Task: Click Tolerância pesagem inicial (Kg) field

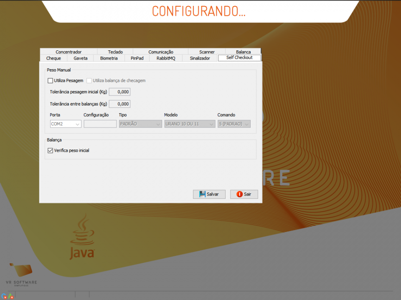Action: pos(120,92)
